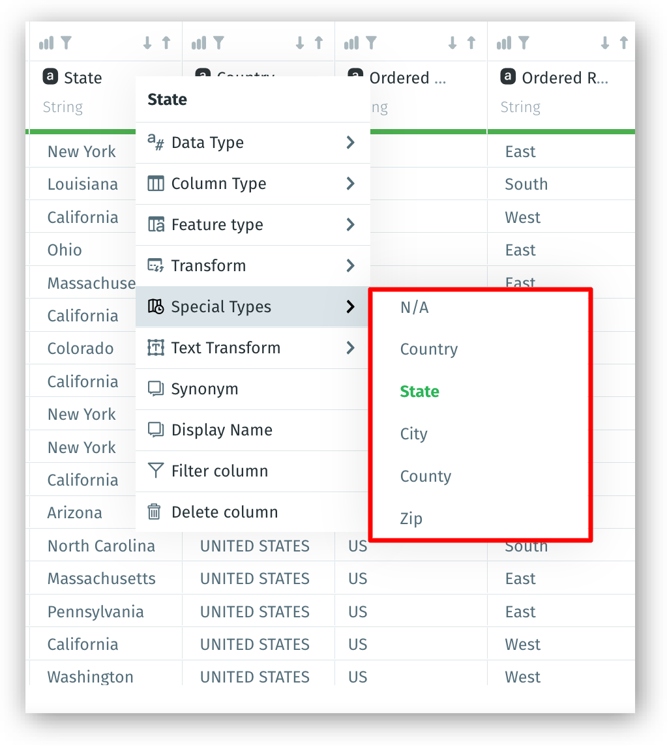Image resolution: width=667 pixels, height=749 pixels.
Task: Click the Synonym speech bubble icon
Action: (x=155, y=389)
